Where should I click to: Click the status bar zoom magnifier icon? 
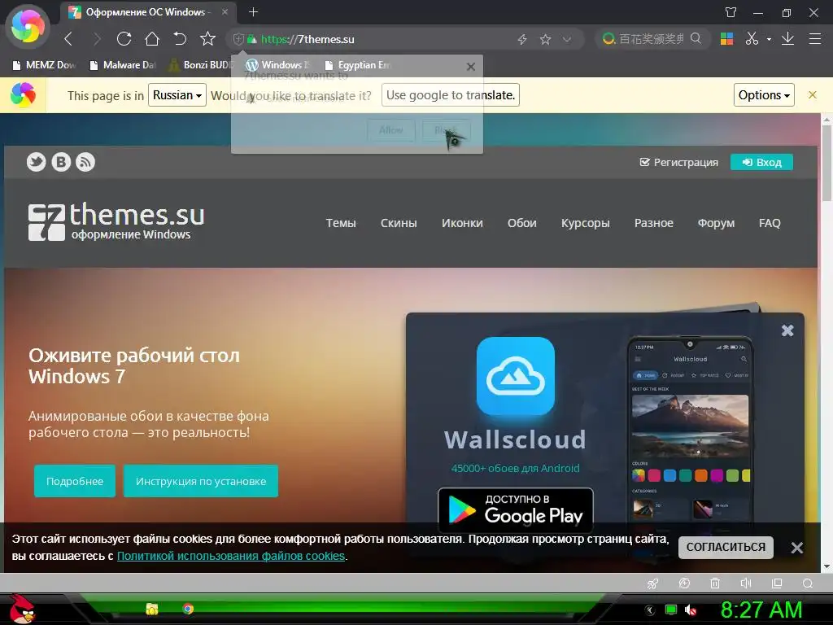808,583
